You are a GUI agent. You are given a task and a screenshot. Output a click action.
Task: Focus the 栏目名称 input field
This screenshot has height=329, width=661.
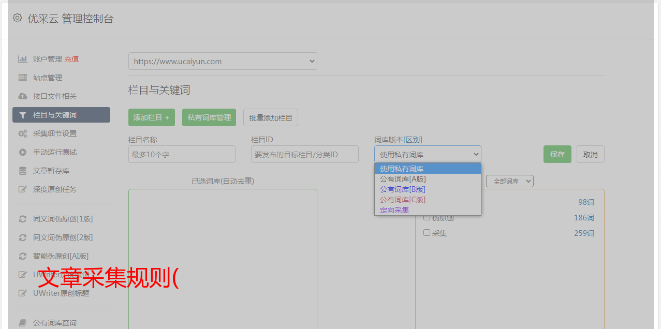182,154
